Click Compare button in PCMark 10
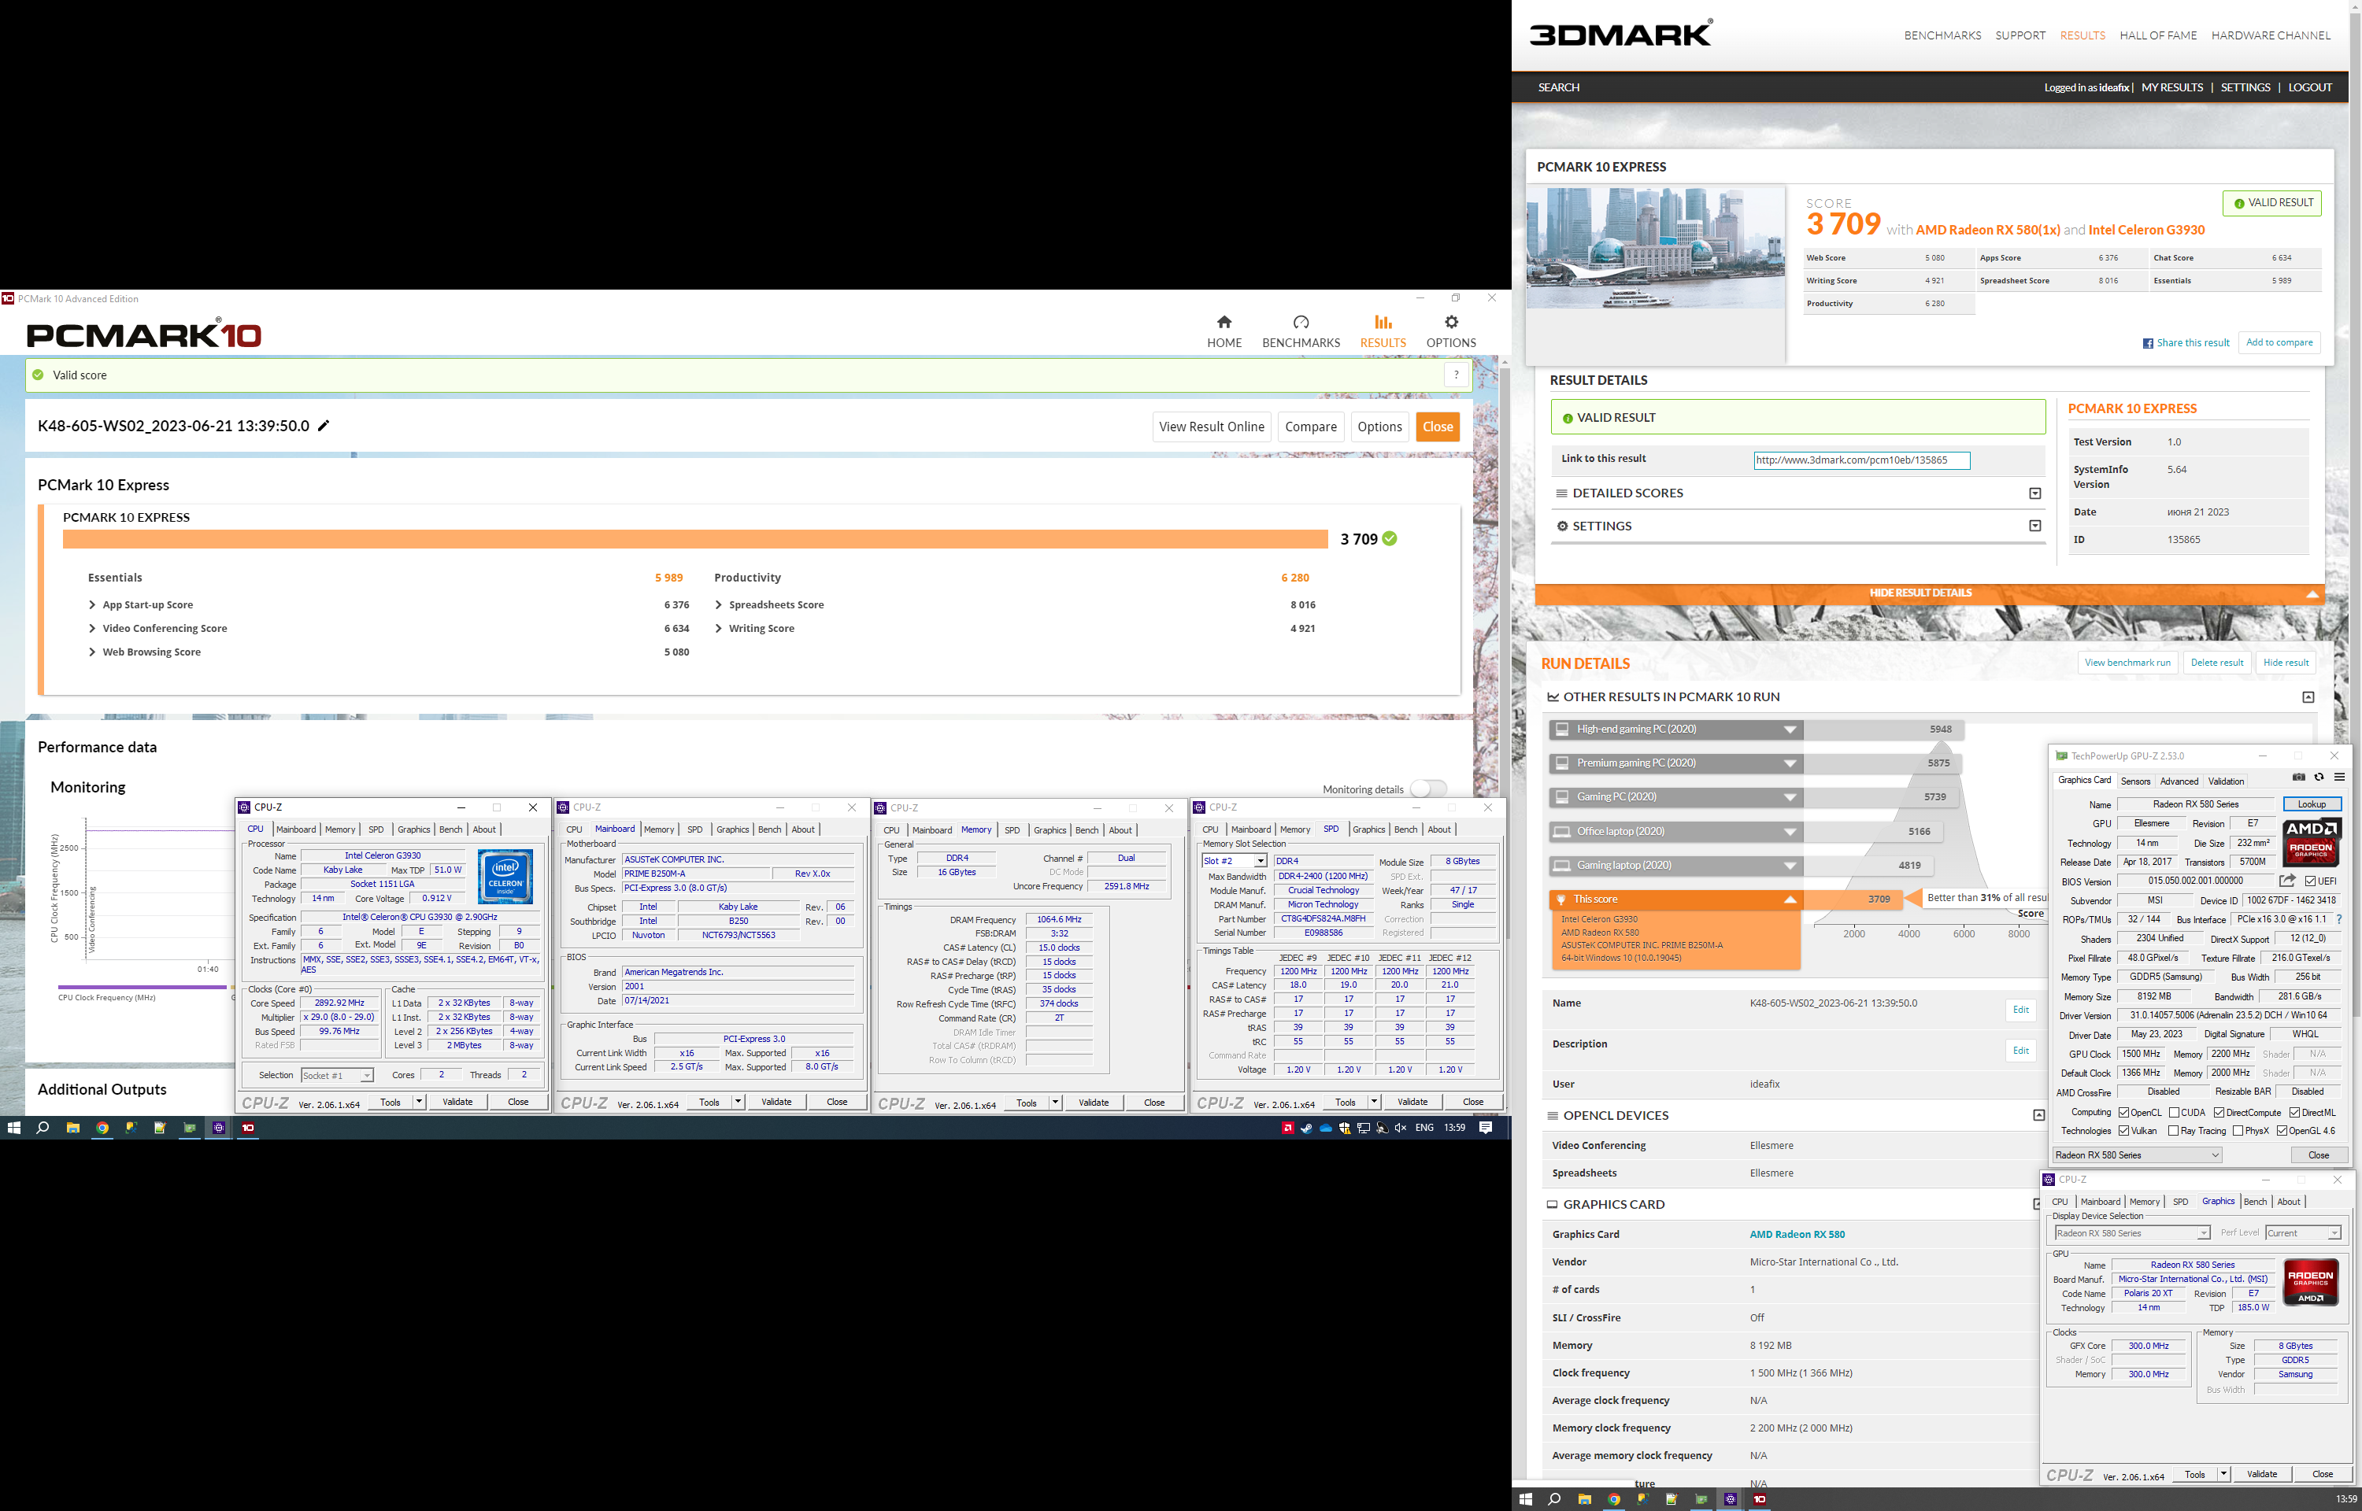 click(1310, 427)
